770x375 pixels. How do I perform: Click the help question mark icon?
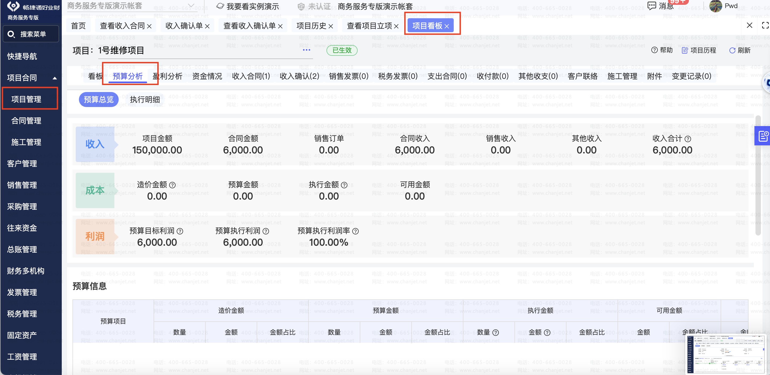coord(654,50)
